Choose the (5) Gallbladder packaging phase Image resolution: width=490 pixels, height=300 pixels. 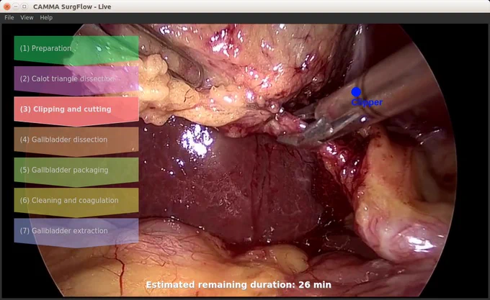point(76,172)
